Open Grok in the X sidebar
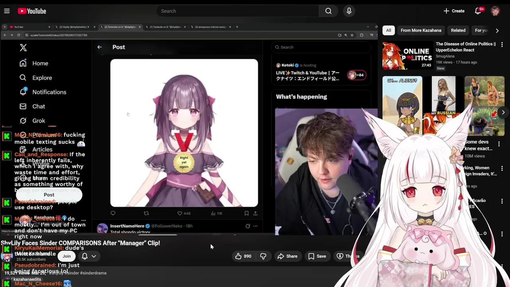 point(32,121)
